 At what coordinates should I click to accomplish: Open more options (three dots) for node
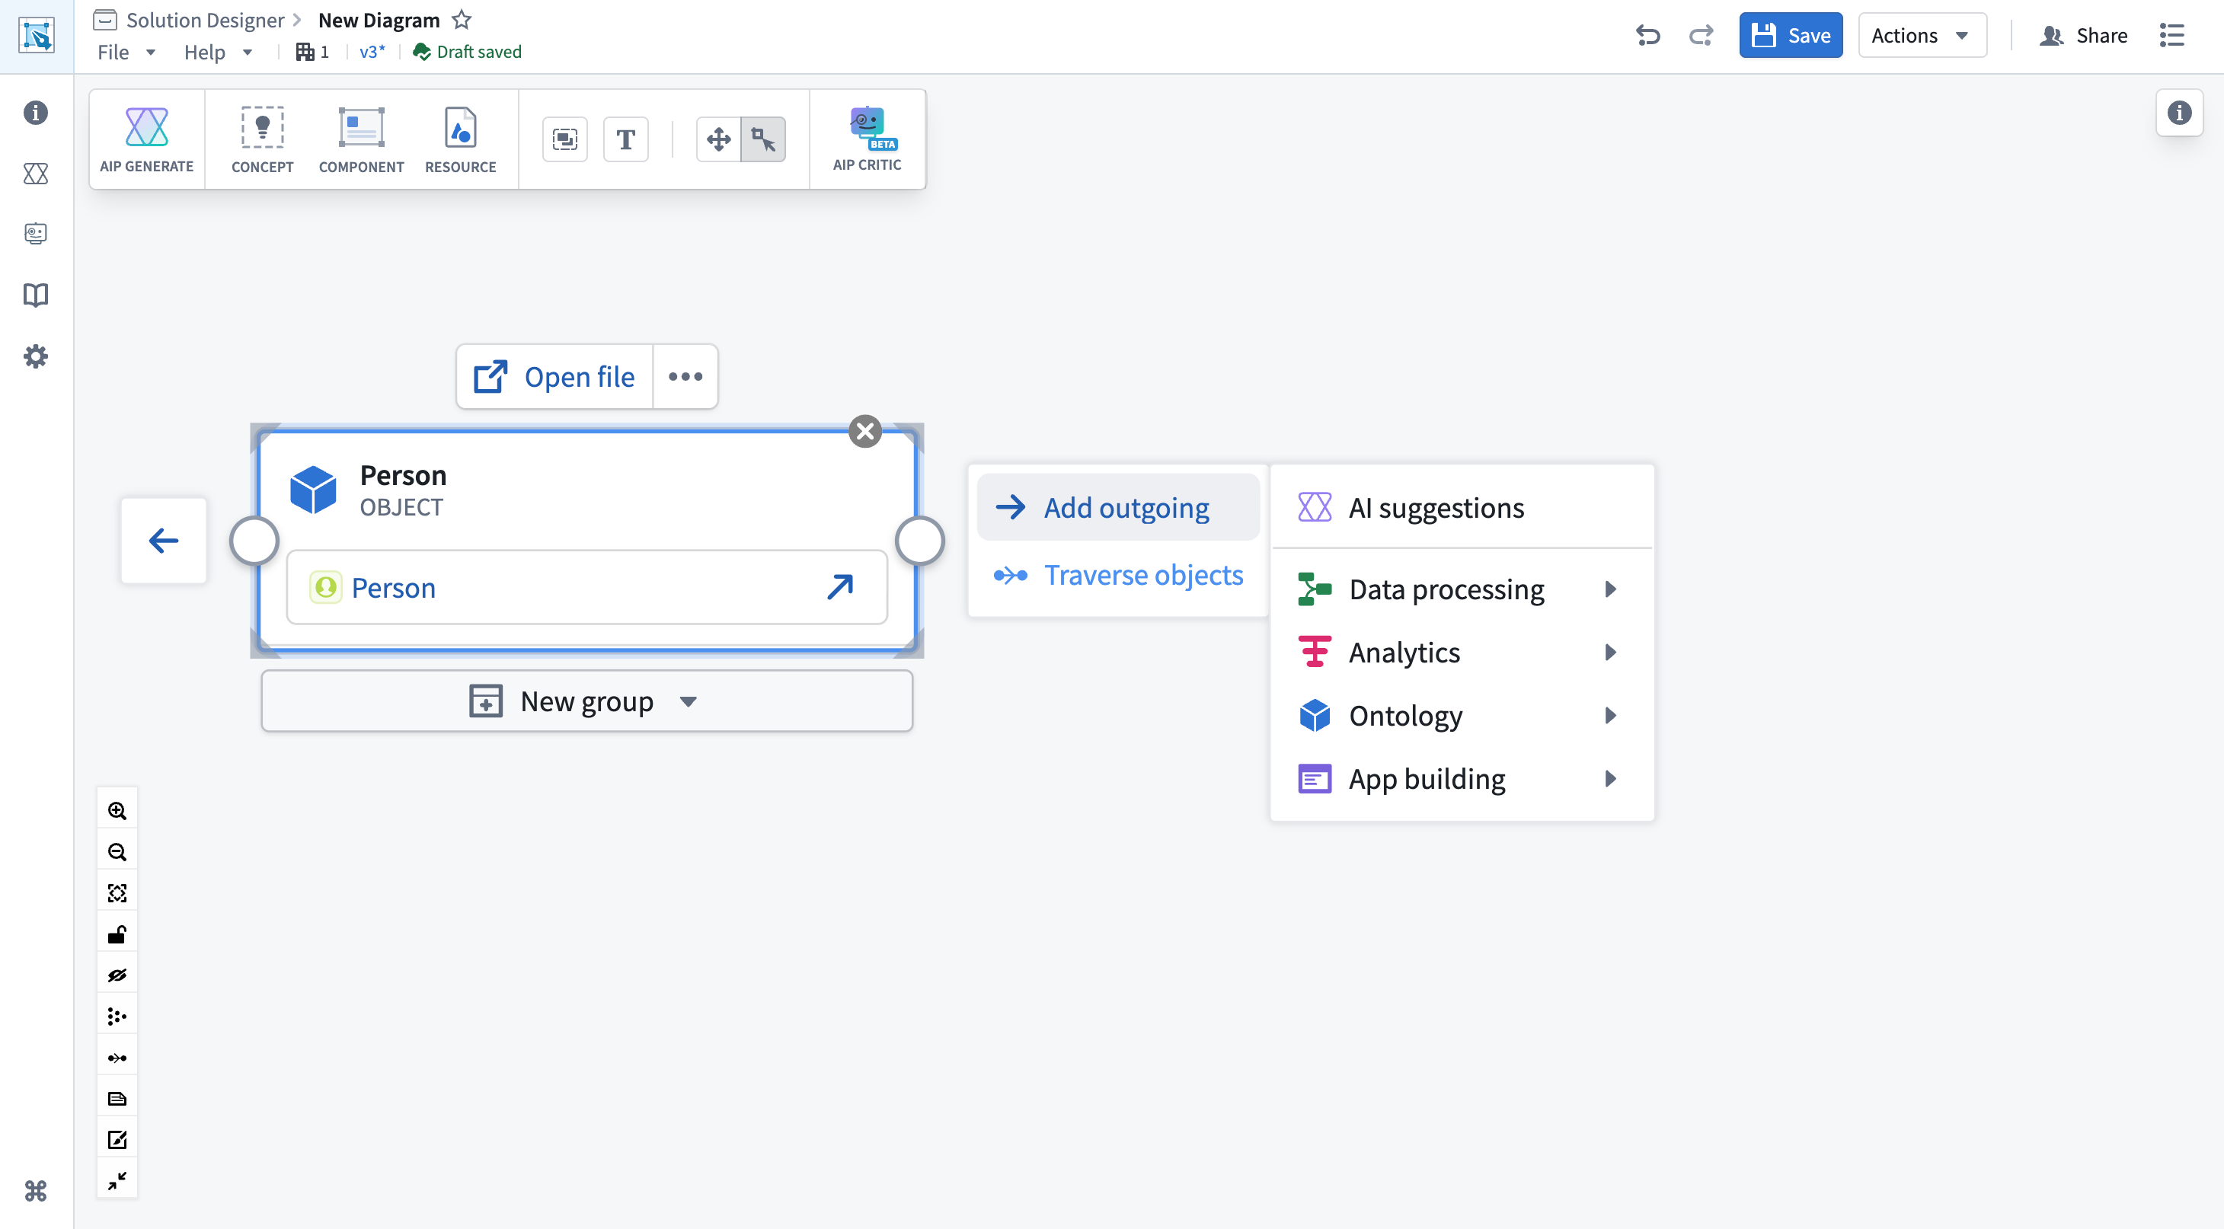pos(685,376)
